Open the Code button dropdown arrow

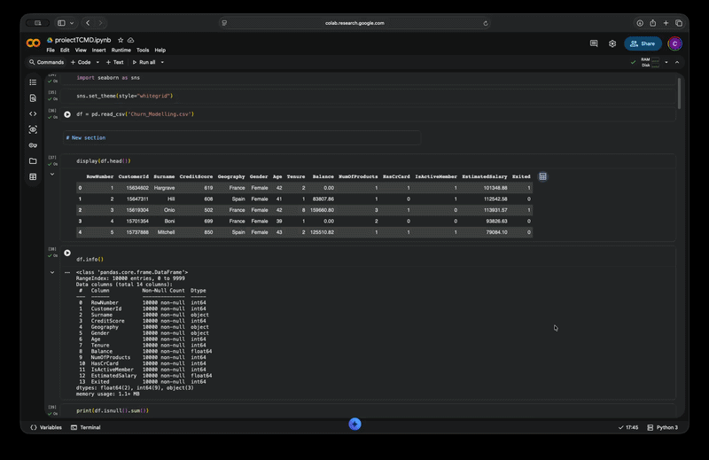pos(97,62)
